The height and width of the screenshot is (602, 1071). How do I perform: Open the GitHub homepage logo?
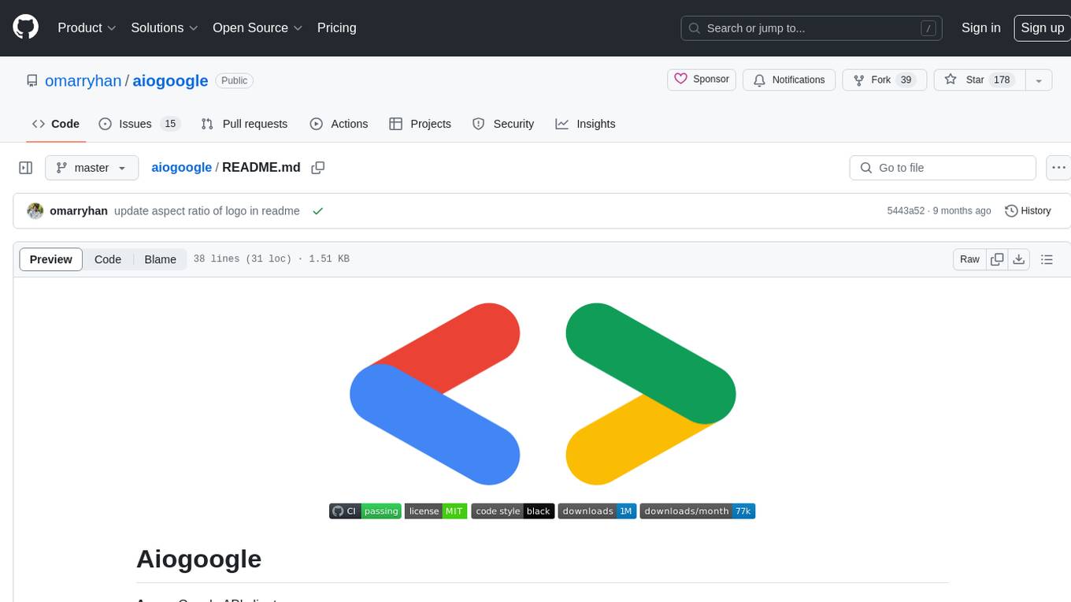pyautogui.click(x=26, y=28)
